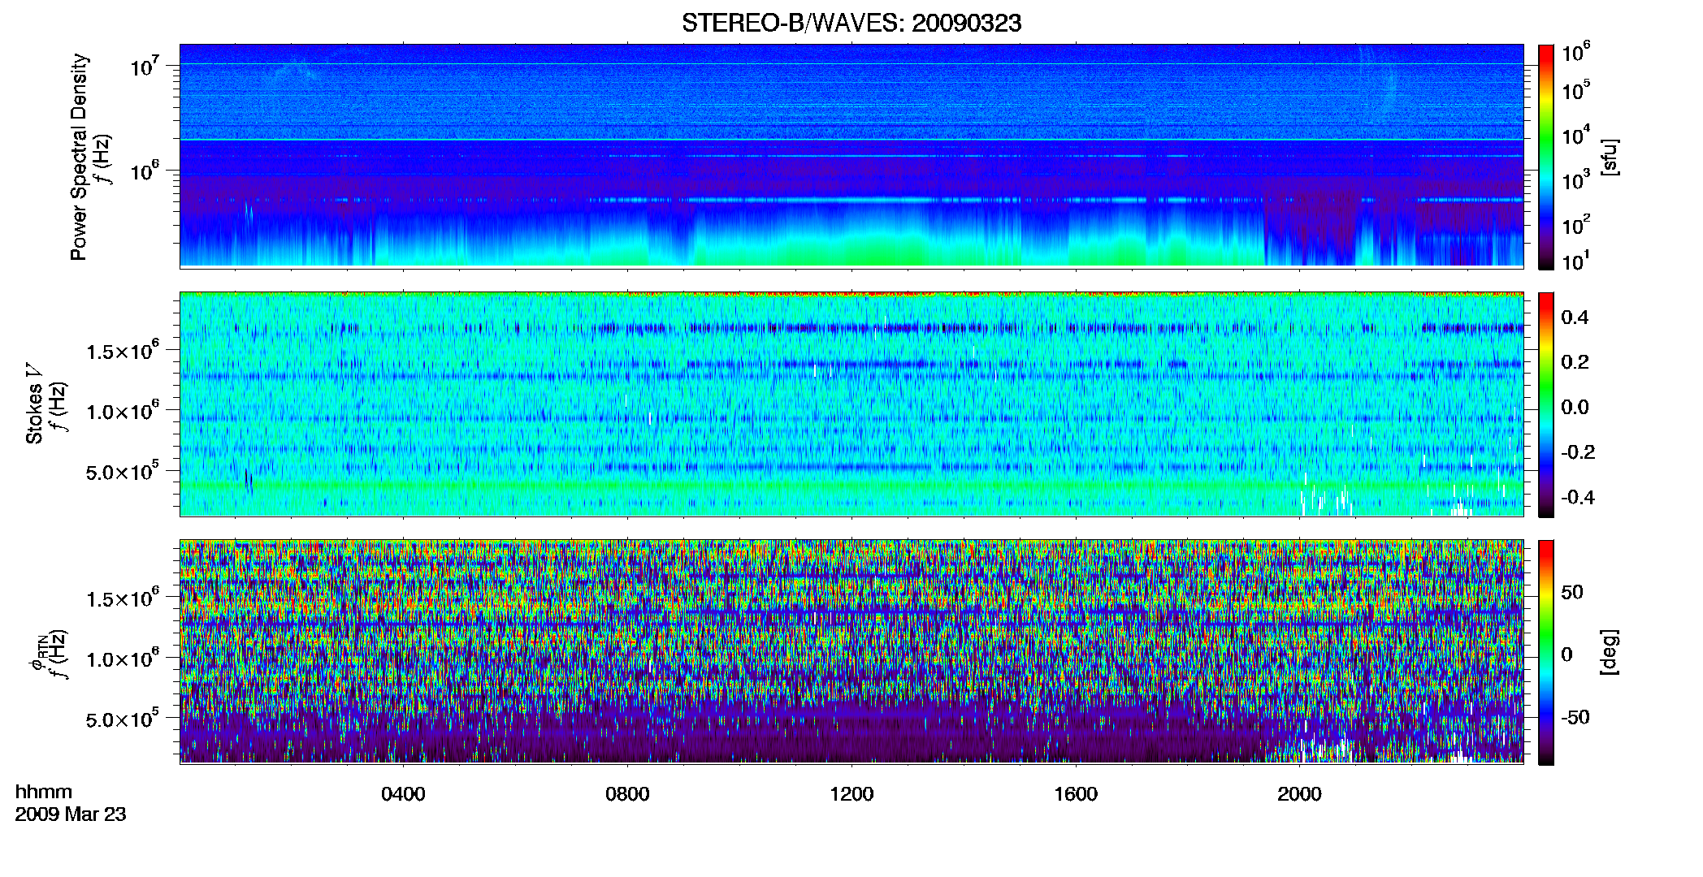Click the time tick label '0800'
Image resolution: width=1703 pixels, height=877 pixels.
(627, 794)
